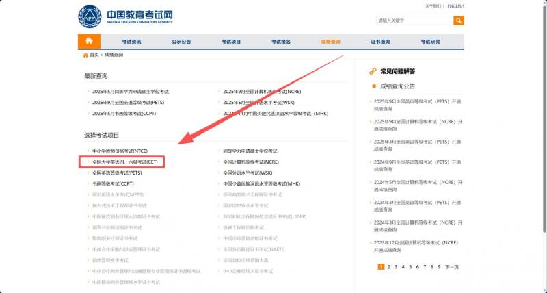Open 全国大学英语四、六级考试(CET) link

click(124, 162)
